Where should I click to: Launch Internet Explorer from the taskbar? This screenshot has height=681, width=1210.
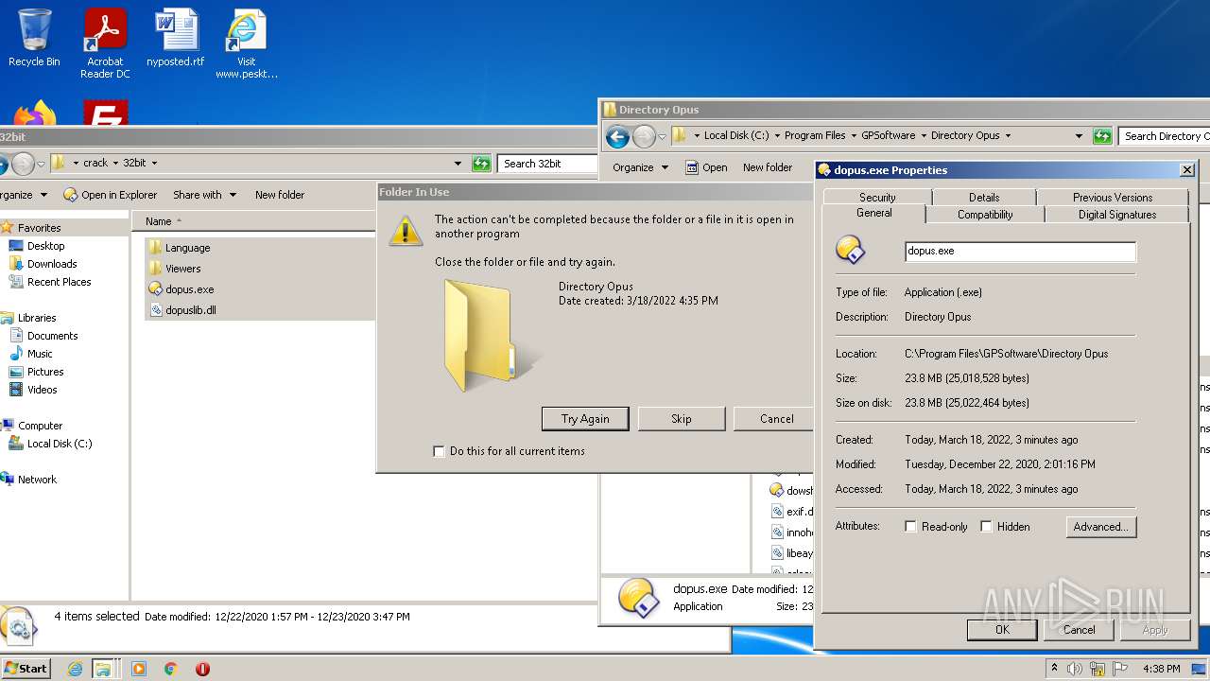(x=75, y=669)
